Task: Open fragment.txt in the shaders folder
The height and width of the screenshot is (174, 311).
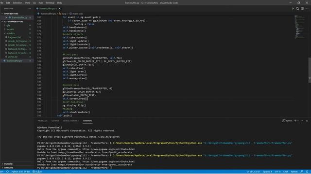Action: (x=14, y=37)
